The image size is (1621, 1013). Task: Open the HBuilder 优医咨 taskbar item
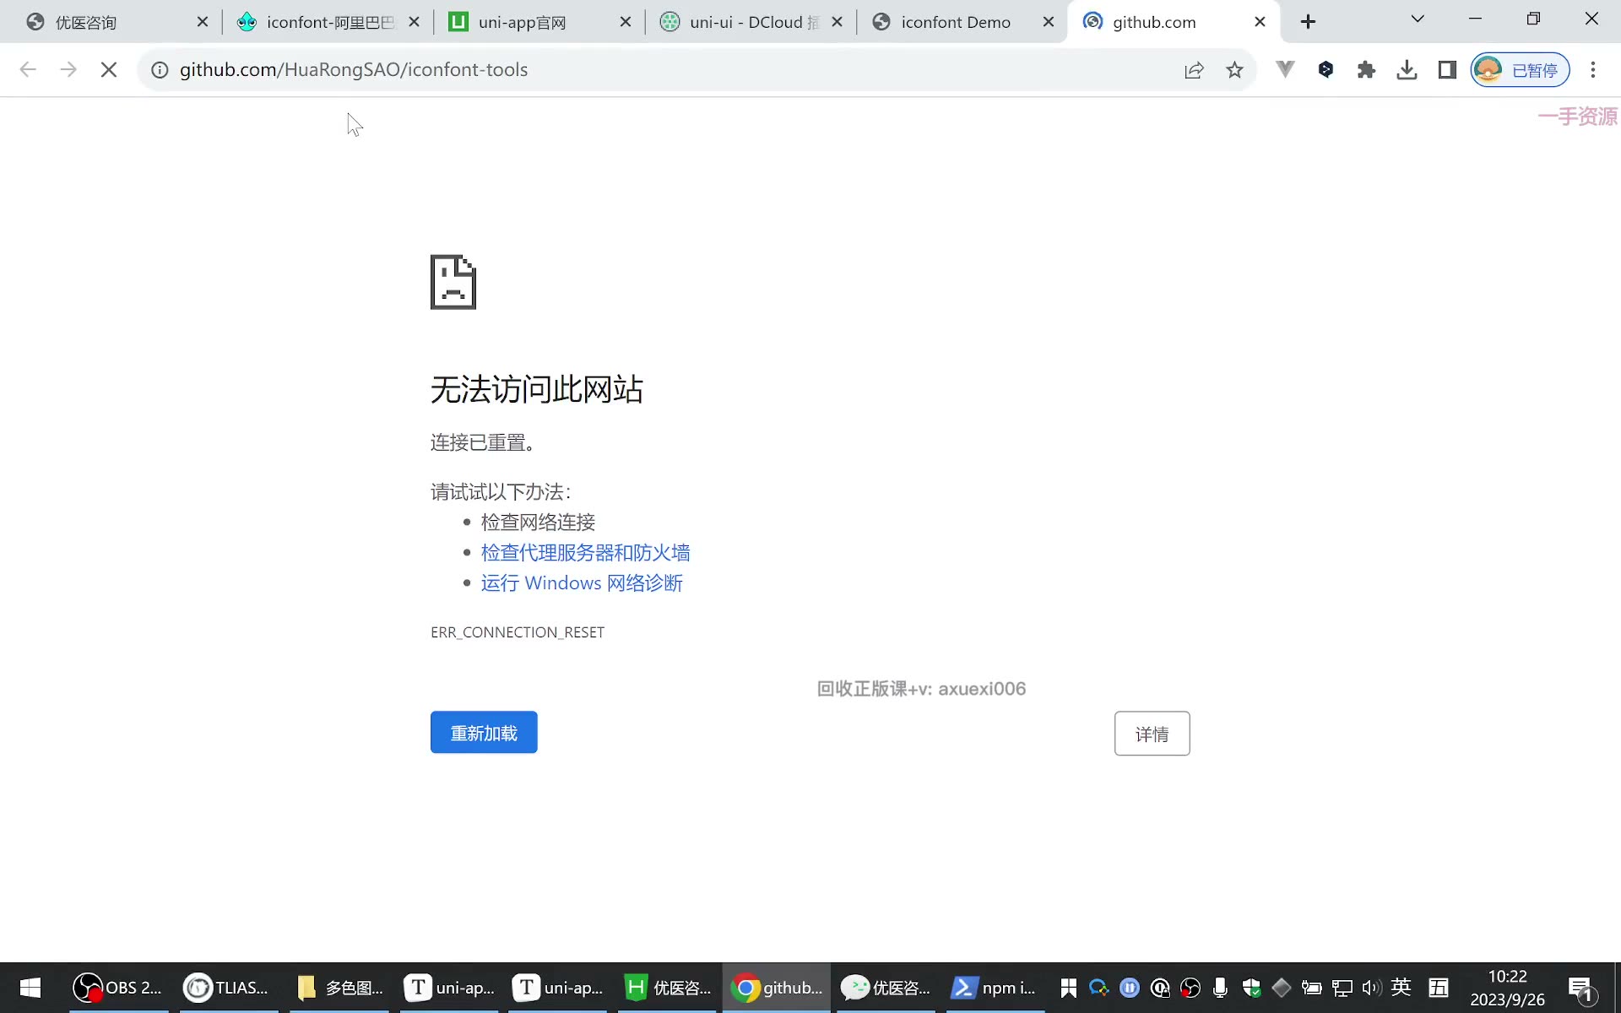click(x=667, y=988)
